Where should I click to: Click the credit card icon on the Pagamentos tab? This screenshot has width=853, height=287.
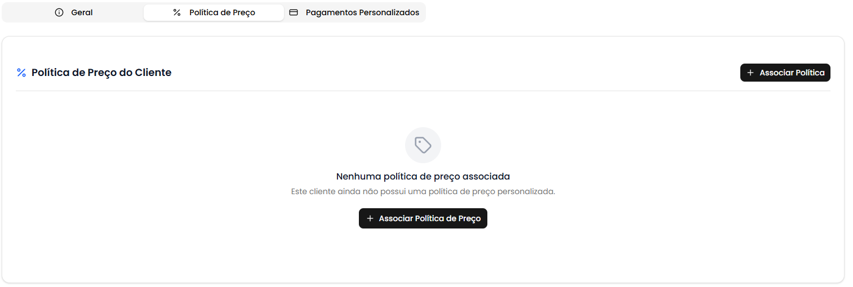tap(294, 12)
